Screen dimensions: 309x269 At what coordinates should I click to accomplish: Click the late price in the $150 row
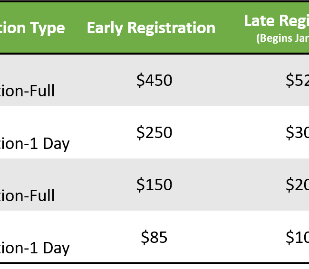click(x=297, y=185)
